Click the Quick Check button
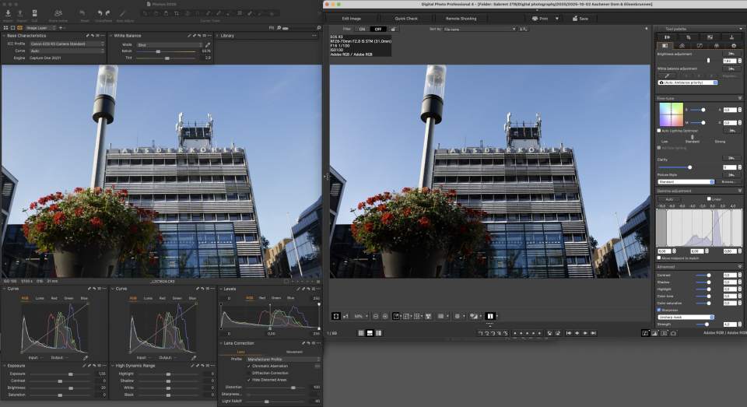This screenshot has height=407, width=747. [406, 18]
